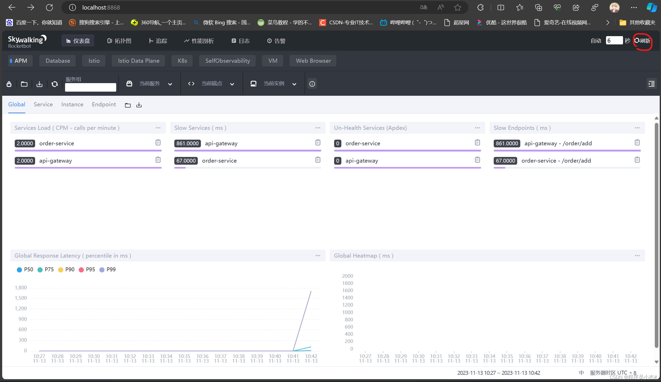Click the info circle icon
This screenshot has width=661, height=382.
tap(312, 84)
